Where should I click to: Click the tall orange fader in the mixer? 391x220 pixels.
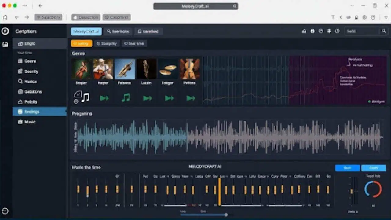pyautogui.click(x=219, y=192)
